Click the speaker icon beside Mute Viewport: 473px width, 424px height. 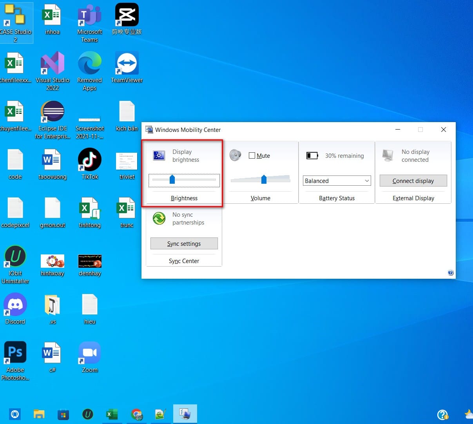(x=235, y=155)
